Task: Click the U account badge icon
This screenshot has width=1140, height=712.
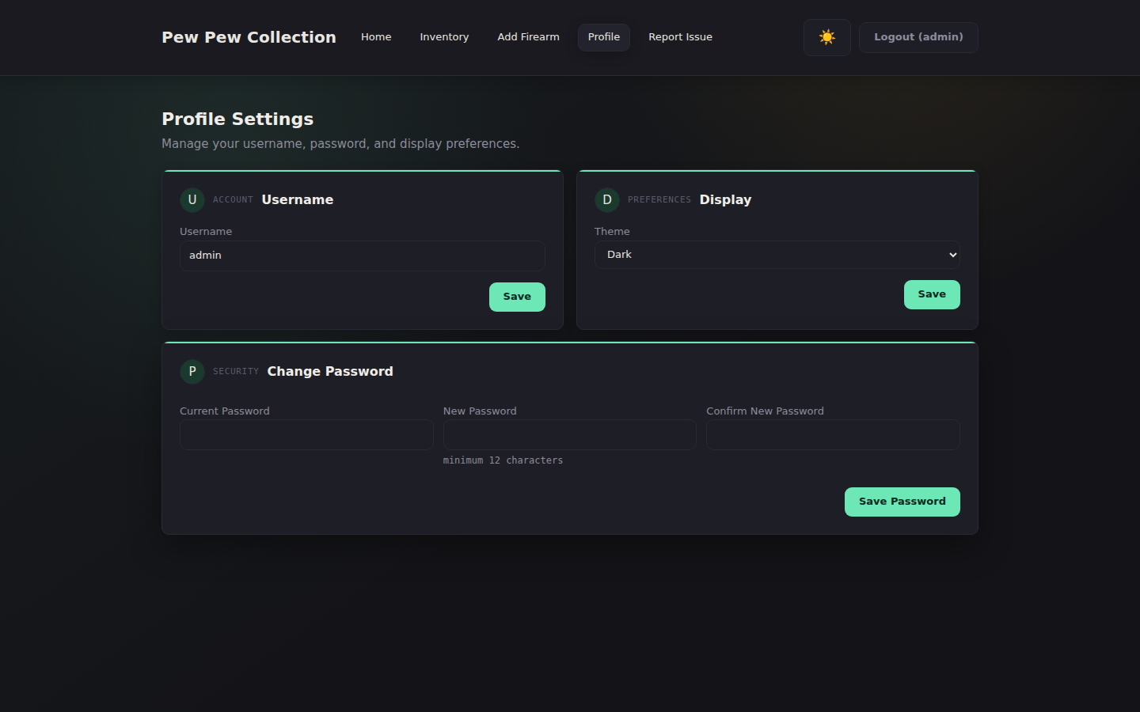Action: click(x=192, y=200)
